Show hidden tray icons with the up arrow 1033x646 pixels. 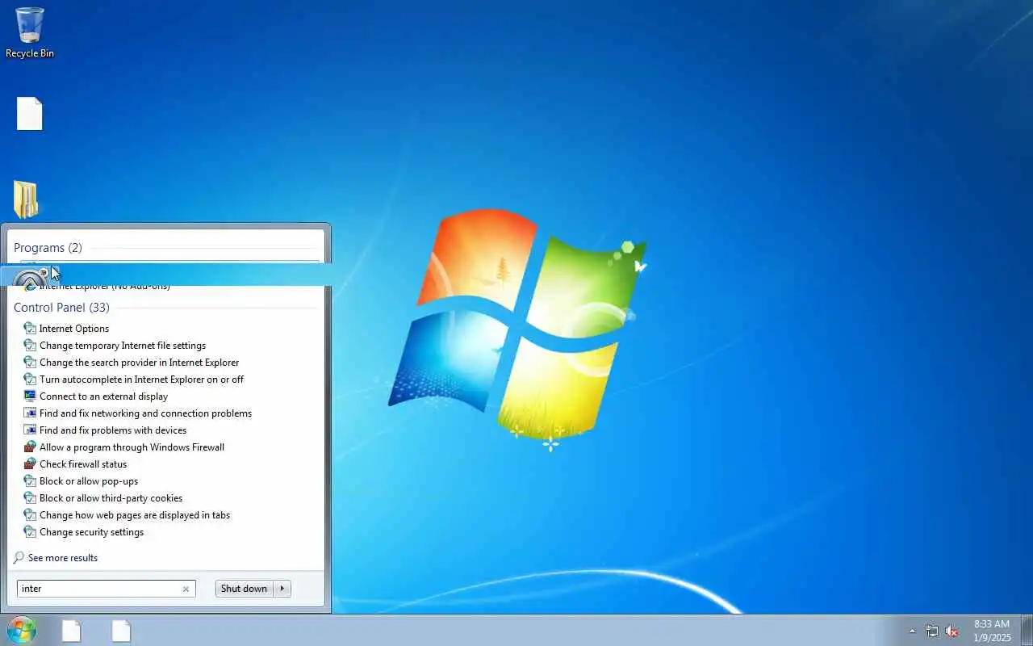[912, 631]
